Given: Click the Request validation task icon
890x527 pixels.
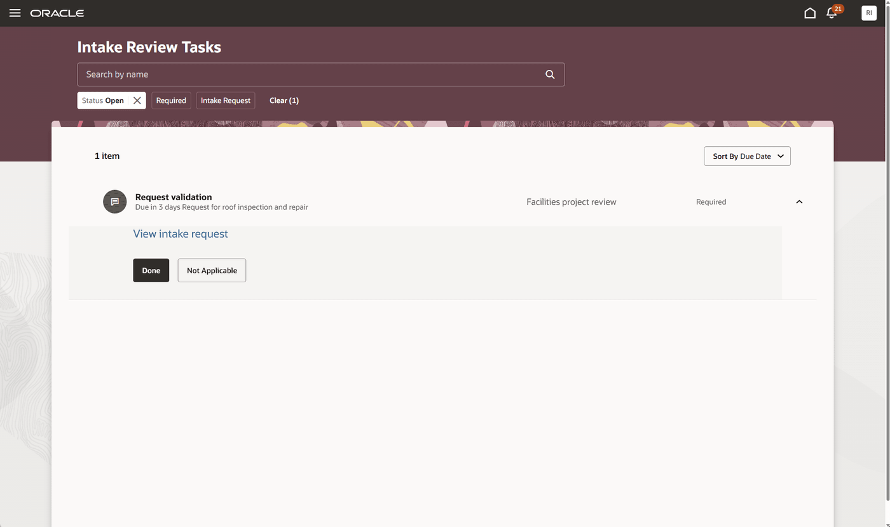Looking at the screenshot, I should 115,202.
